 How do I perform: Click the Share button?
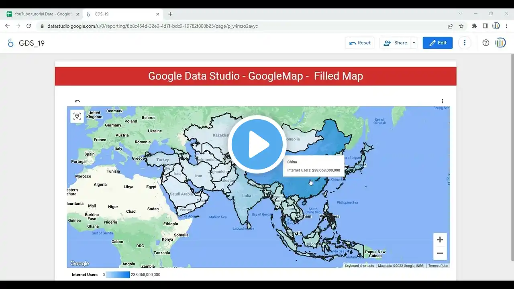[395, 43]
